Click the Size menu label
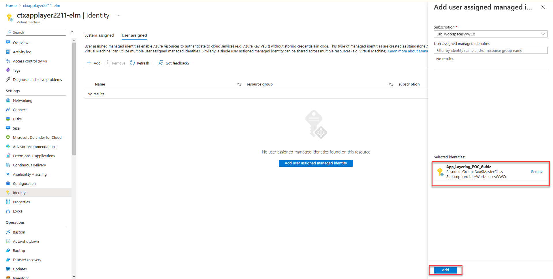Viewport: 553px width, 279px height. coord(16,128)
